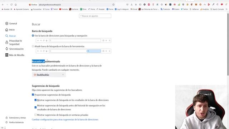This screenshot has height=129, width=229.
Task: Click the Barra de búsqueda heading
Action: pyautogui.click(x=42, y=31)
